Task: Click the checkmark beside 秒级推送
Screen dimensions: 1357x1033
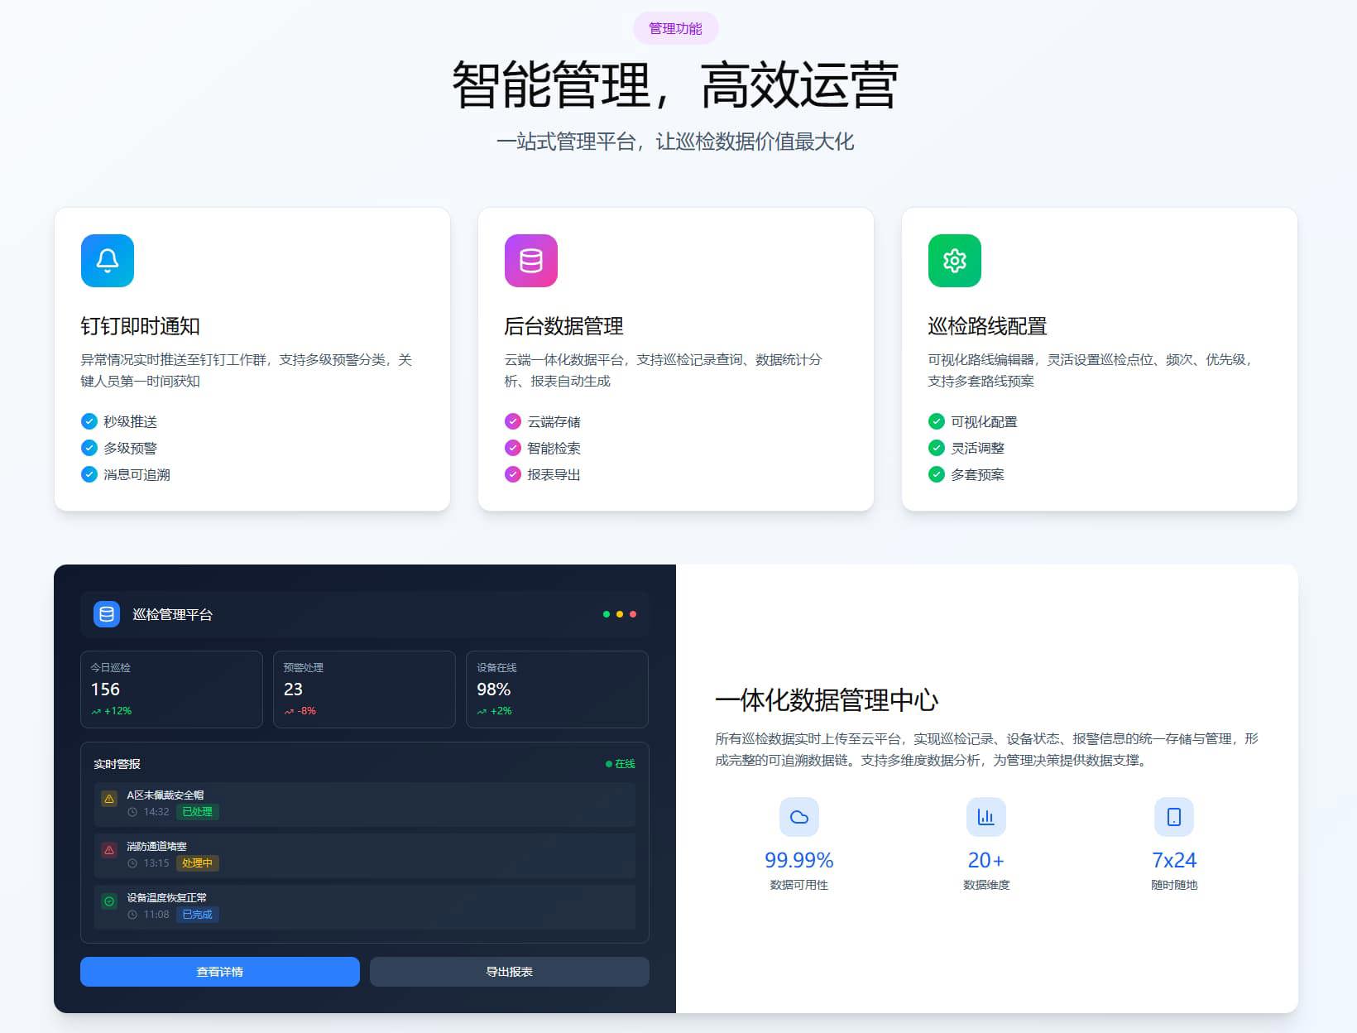Action: coord(89,421)
